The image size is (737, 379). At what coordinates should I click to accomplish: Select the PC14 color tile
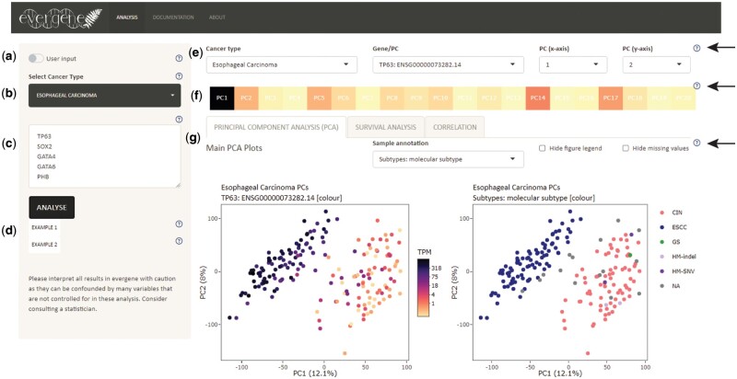537,97
